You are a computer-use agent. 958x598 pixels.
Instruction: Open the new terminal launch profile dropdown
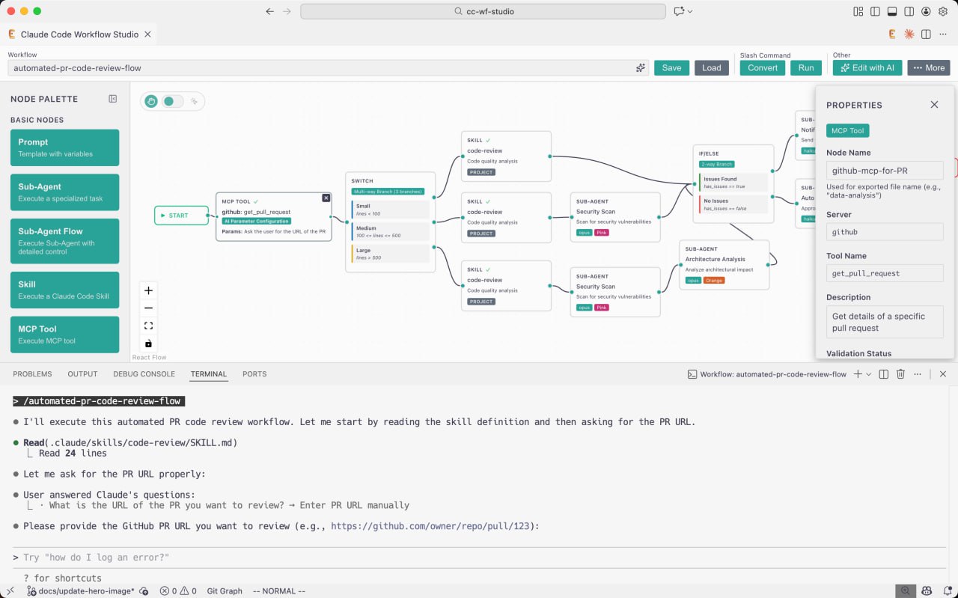coord(868,374)
